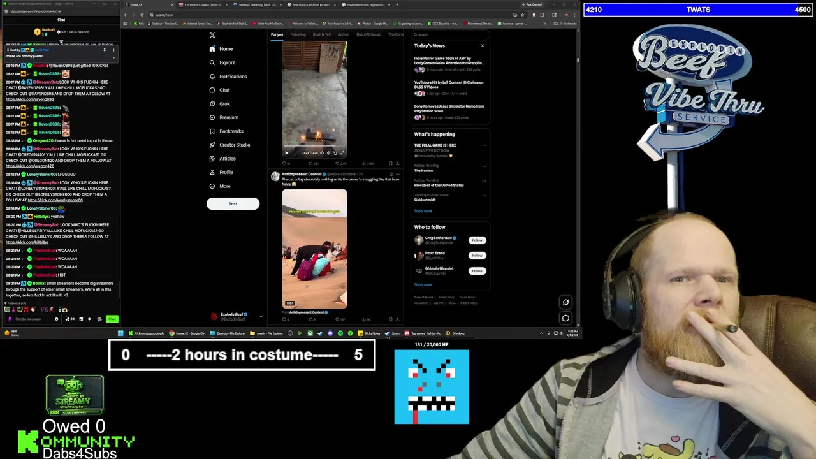Open Bookmarks in X sidebar
Screen dimensions: 816x459
(226, 131)
